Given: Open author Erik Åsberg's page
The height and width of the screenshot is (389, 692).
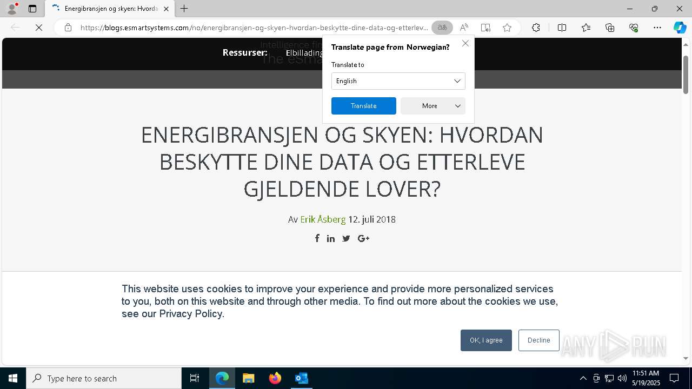Looking at the screenshot, I should click(x=323, y=219).
